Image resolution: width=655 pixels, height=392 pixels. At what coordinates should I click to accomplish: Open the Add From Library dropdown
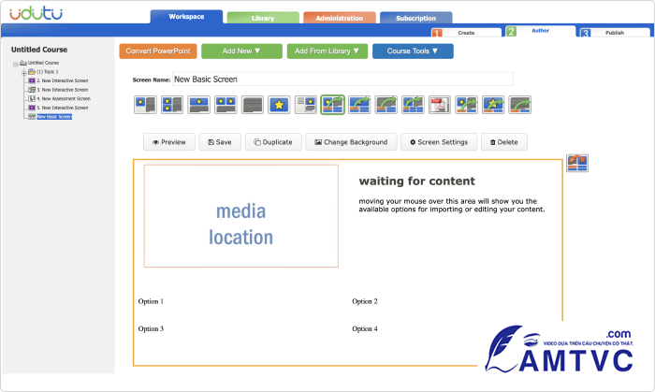pos(327,51)
